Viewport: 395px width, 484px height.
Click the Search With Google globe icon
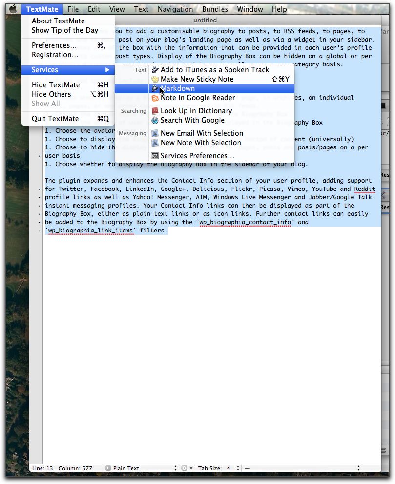point(155,120)
